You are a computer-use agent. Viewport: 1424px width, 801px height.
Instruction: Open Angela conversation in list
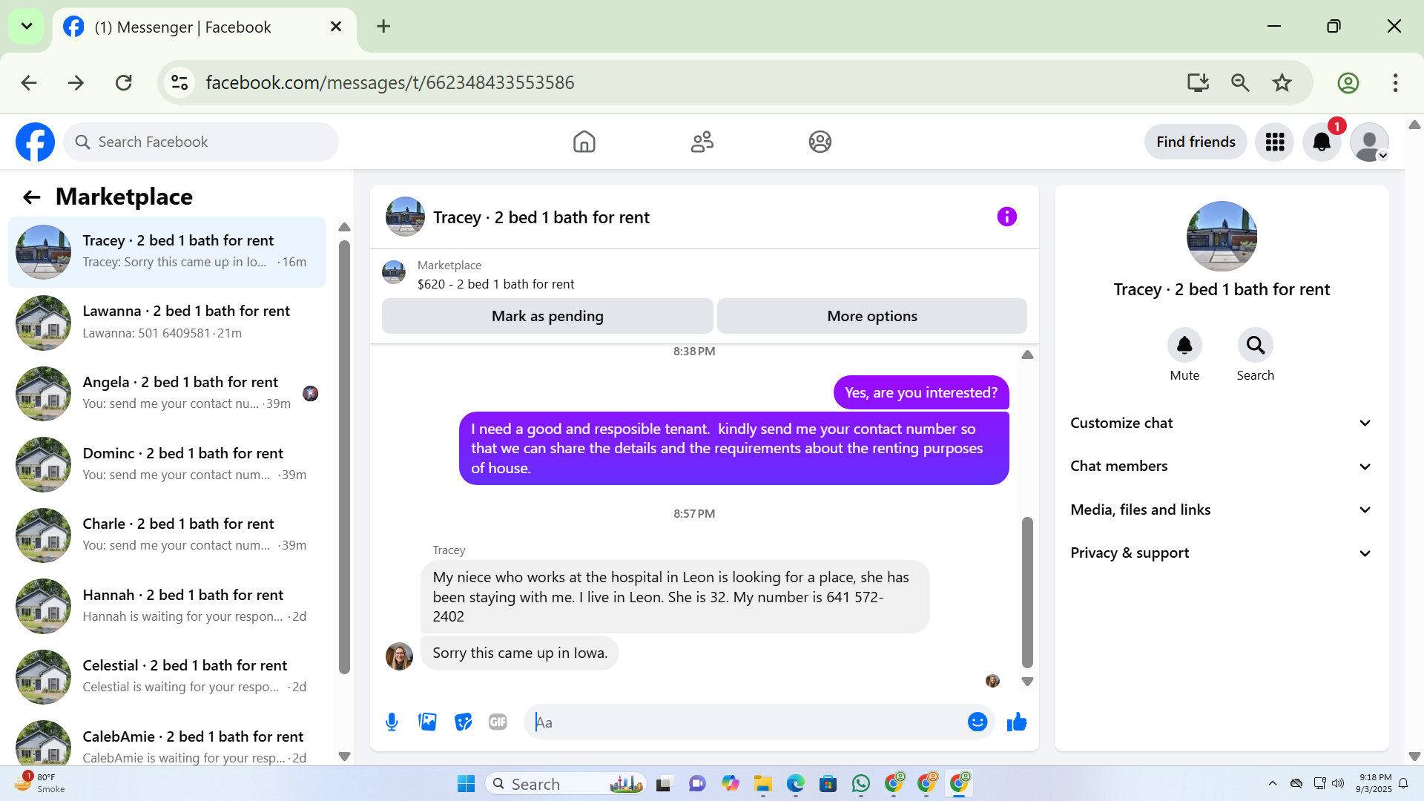coord(167,393)
